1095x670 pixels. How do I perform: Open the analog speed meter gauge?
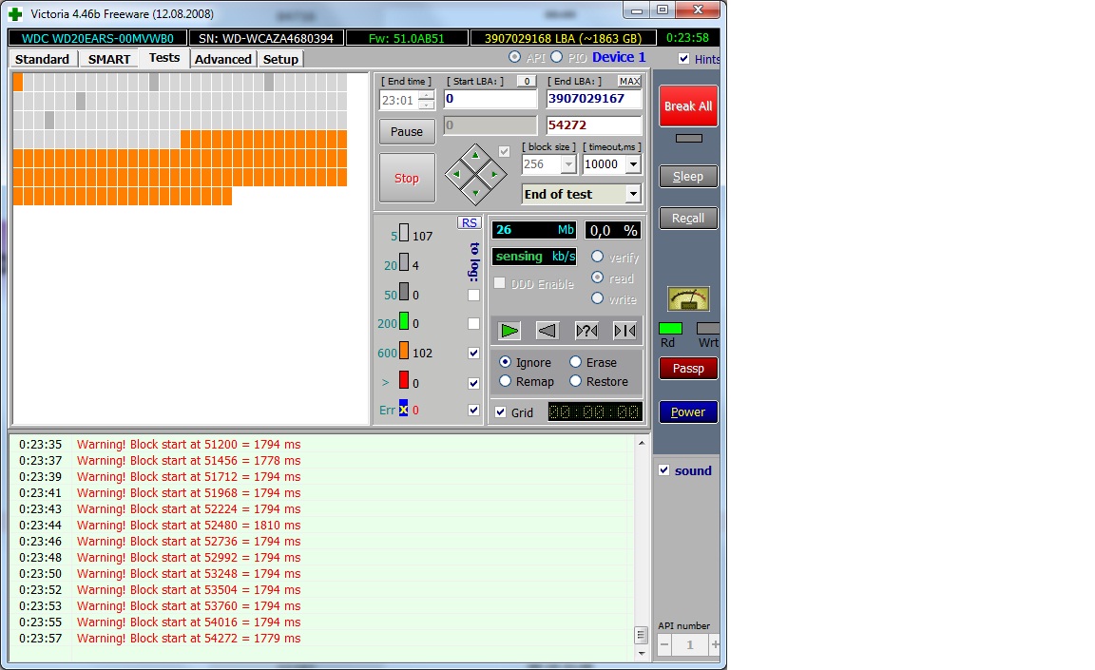[688, 298]
